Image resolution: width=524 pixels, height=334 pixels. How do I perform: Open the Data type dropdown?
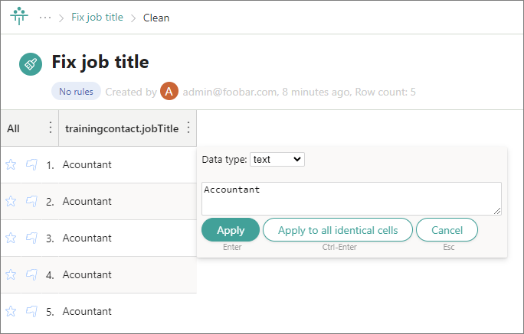(x=277, y=159)
